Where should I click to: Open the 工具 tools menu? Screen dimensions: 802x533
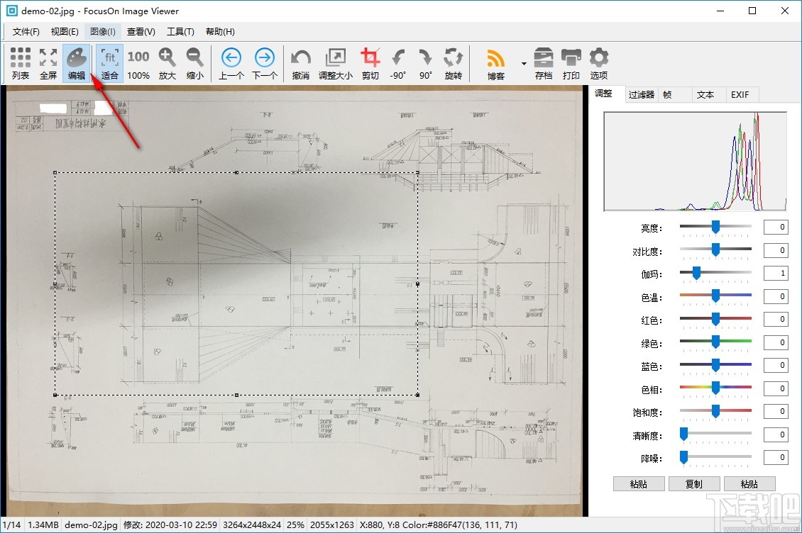pyautogui.click(x=180, y=31)
